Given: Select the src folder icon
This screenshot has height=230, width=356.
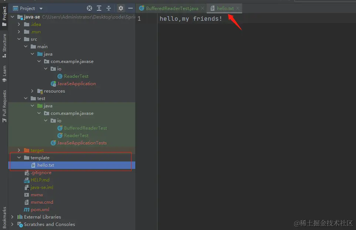Looking at the screenshot, I should 27,39.
